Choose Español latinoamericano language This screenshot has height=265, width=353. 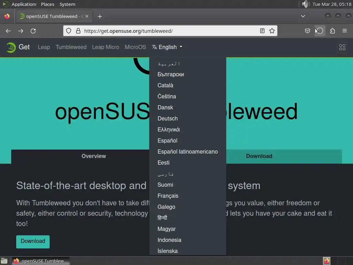pos(188,152)
